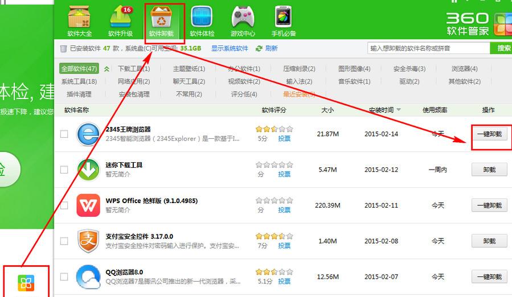
Task: Click the QQ浏览器8.0 app icon
Action: [x=88, y=277]
